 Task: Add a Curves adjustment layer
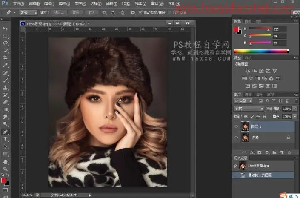pyautogui.click(x=261, y=71)
